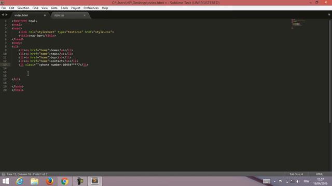This screenshot has height=186, width=332.
Task: Click the DOCTYPE html line
Action: click(24, 21)
